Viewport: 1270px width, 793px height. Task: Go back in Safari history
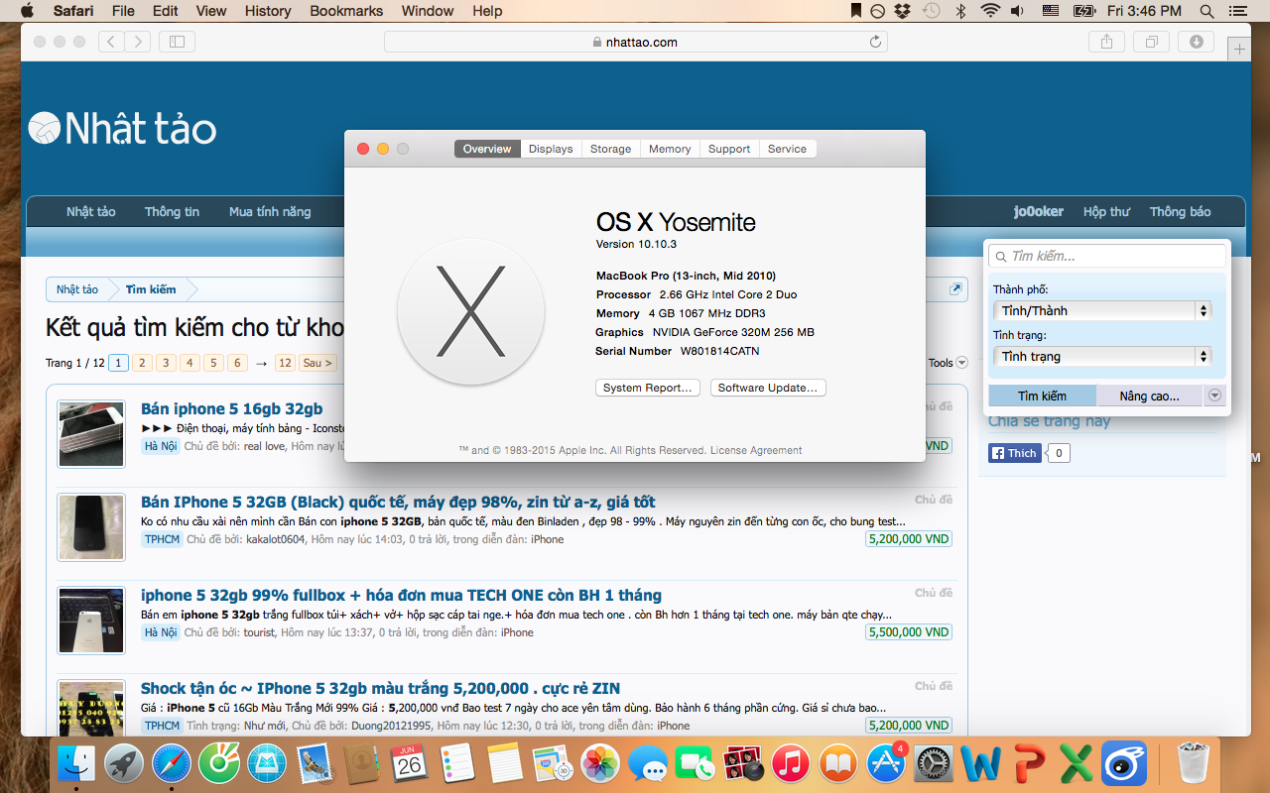[x=111, y=42]
